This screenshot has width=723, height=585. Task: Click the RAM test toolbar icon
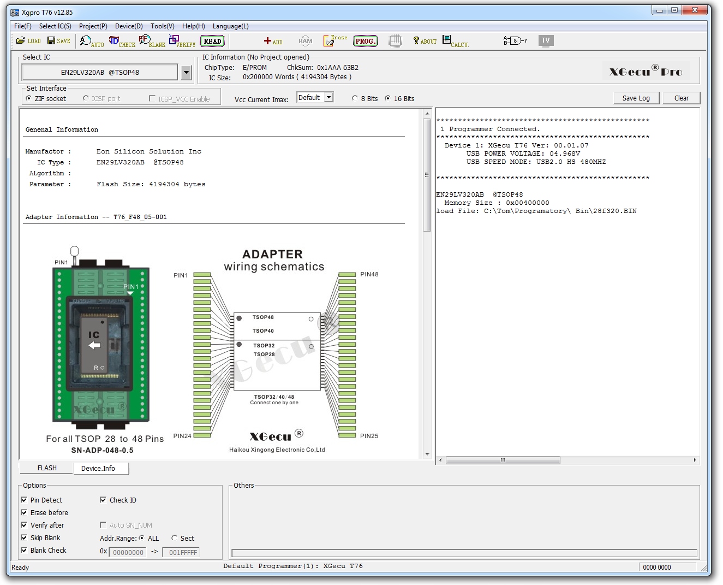pos(306,41)
